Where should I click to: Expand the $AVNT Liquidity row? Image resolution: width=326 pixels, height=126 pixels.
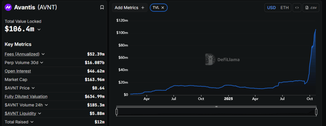[39, 114]
